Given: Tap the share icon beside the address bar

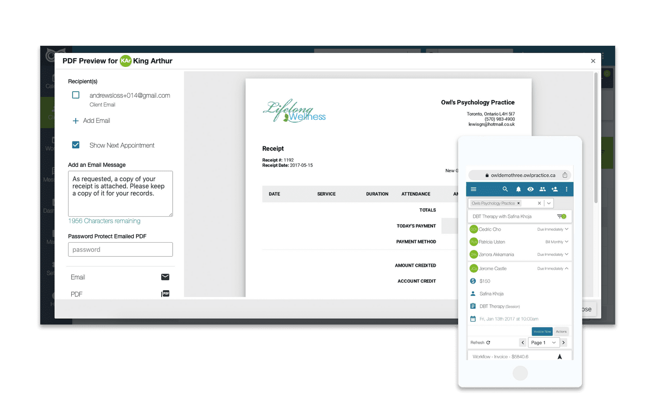Looking at the screenshot, I should click(565, 174).
